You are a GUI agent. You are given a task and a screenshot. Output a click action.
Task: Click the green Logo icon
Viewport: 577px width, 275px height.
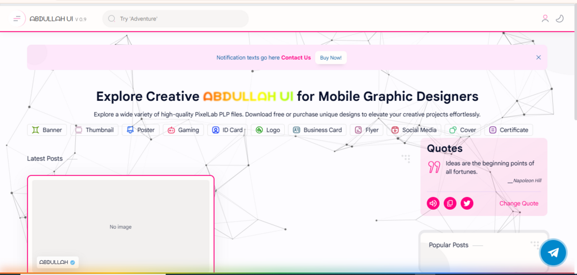tap(259, 130)
